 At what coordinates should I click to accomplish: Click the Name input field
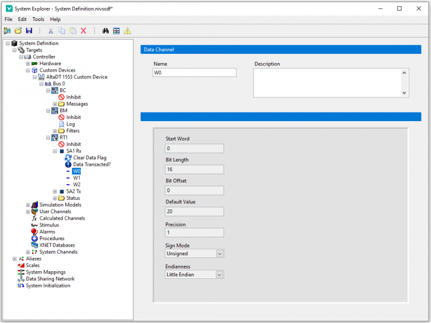[x=194, y=73]
